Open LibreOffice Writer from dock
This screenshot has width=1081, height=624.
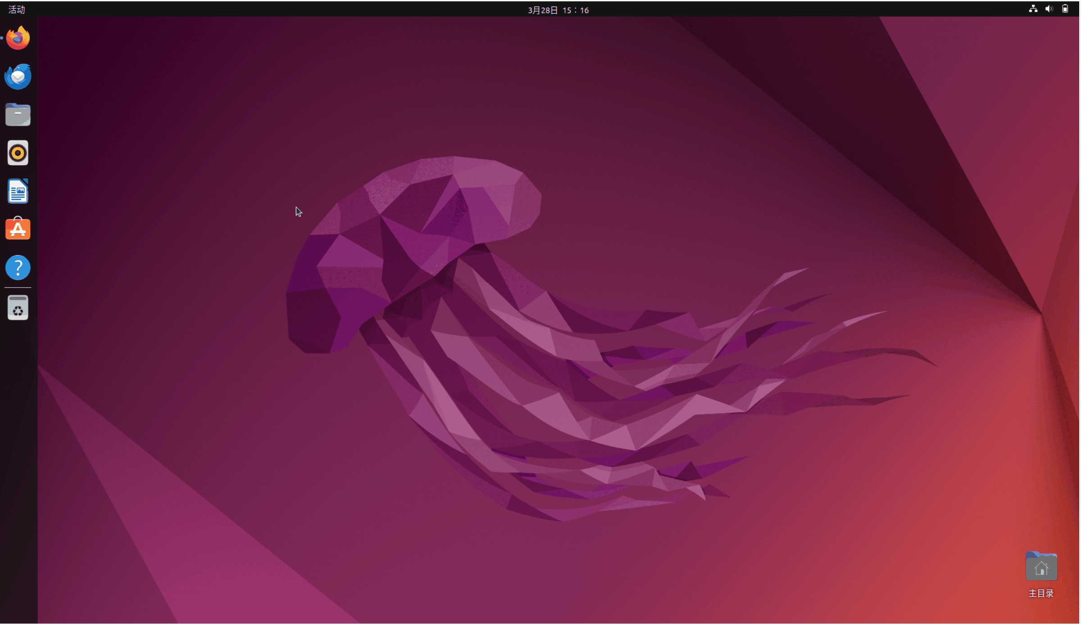pos(18,191)
